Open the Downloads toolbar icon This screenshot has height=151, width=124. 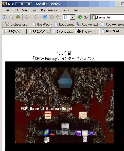pos(18,17)
